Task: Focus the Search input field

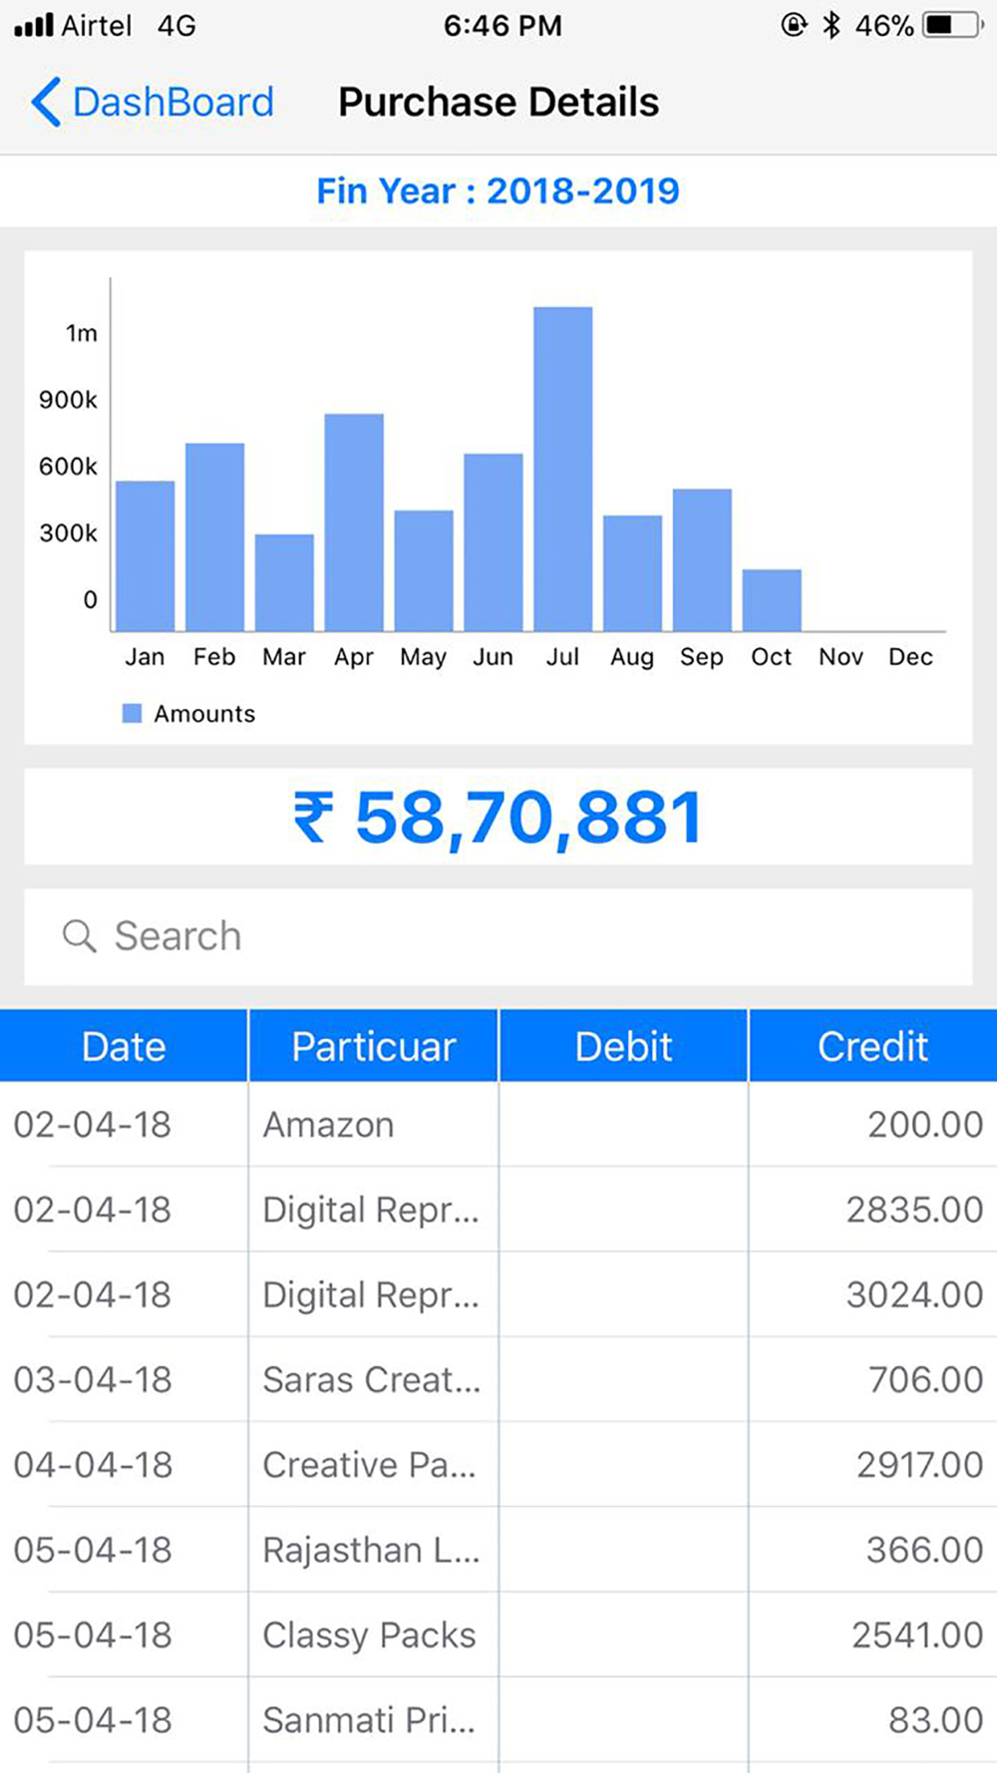Action: (498, 936)
